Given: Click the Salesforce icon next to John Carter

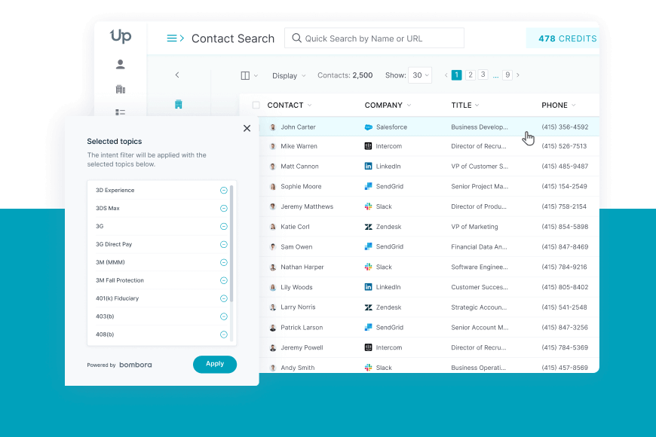Looking at the screenshot, I should 366,126.
